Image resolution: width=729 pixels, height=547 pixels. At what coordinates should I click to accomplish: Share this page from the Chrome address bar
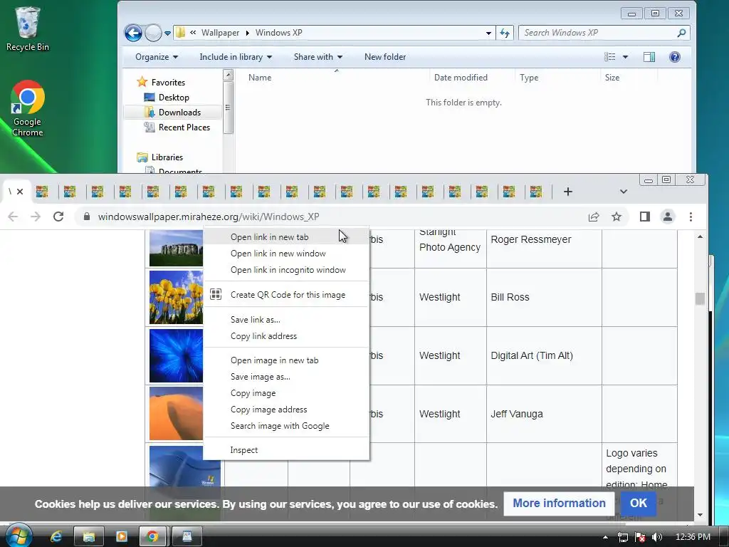[x=594, y=217]
